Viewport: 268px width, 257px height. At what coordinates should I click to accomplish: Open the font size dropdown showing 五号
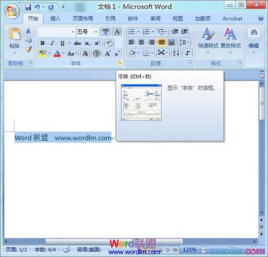[88, 32]
